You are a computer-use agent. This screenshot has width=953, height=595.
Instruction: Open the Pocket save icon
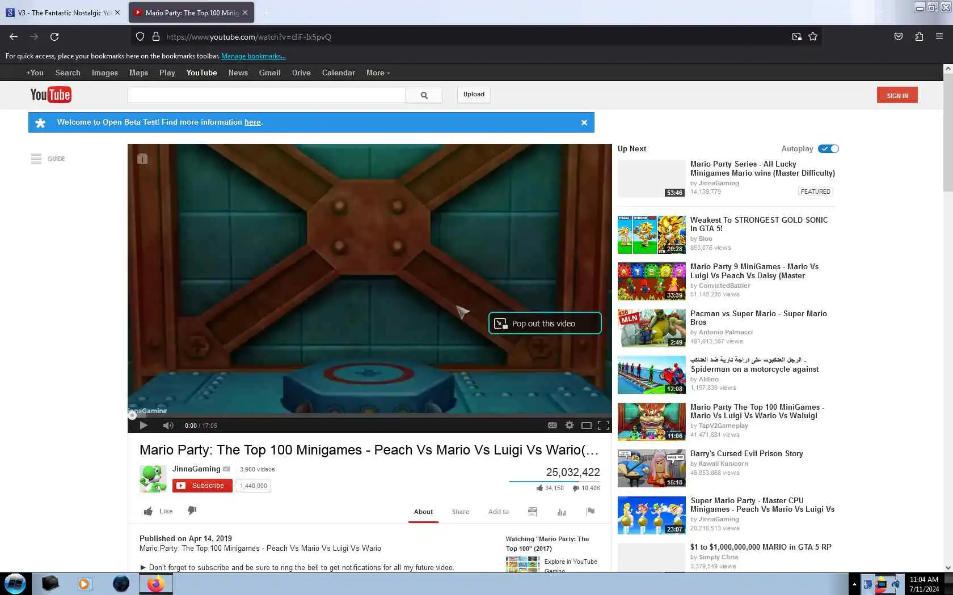click(899, 37)
